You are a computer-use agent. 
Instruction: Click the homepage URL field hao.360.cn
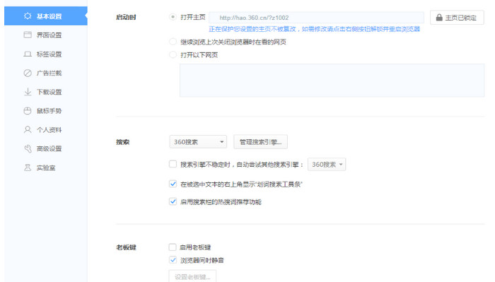(x=316, y=18)
